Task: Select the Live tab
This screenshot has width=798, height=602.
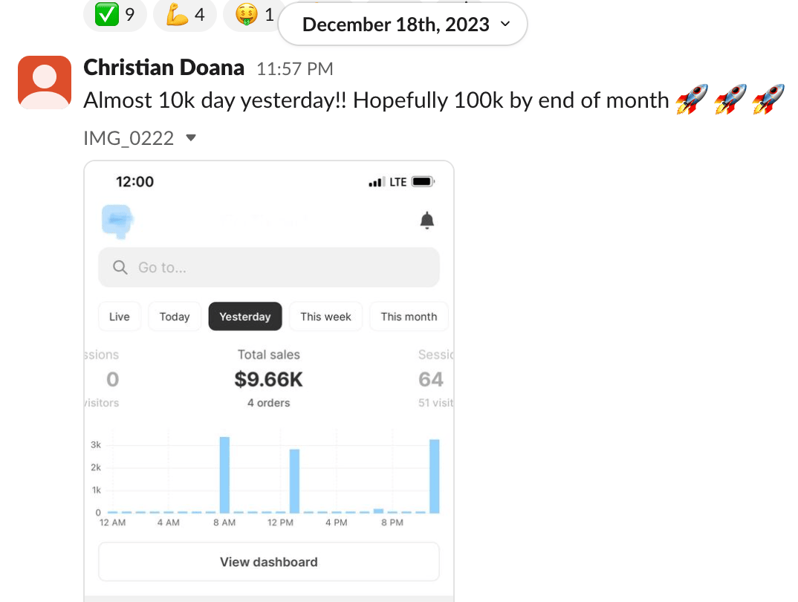Action: (x=119, y=317)
